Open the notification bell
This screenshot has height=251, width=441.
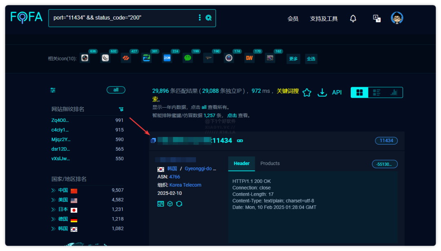[x=353, y=18]
